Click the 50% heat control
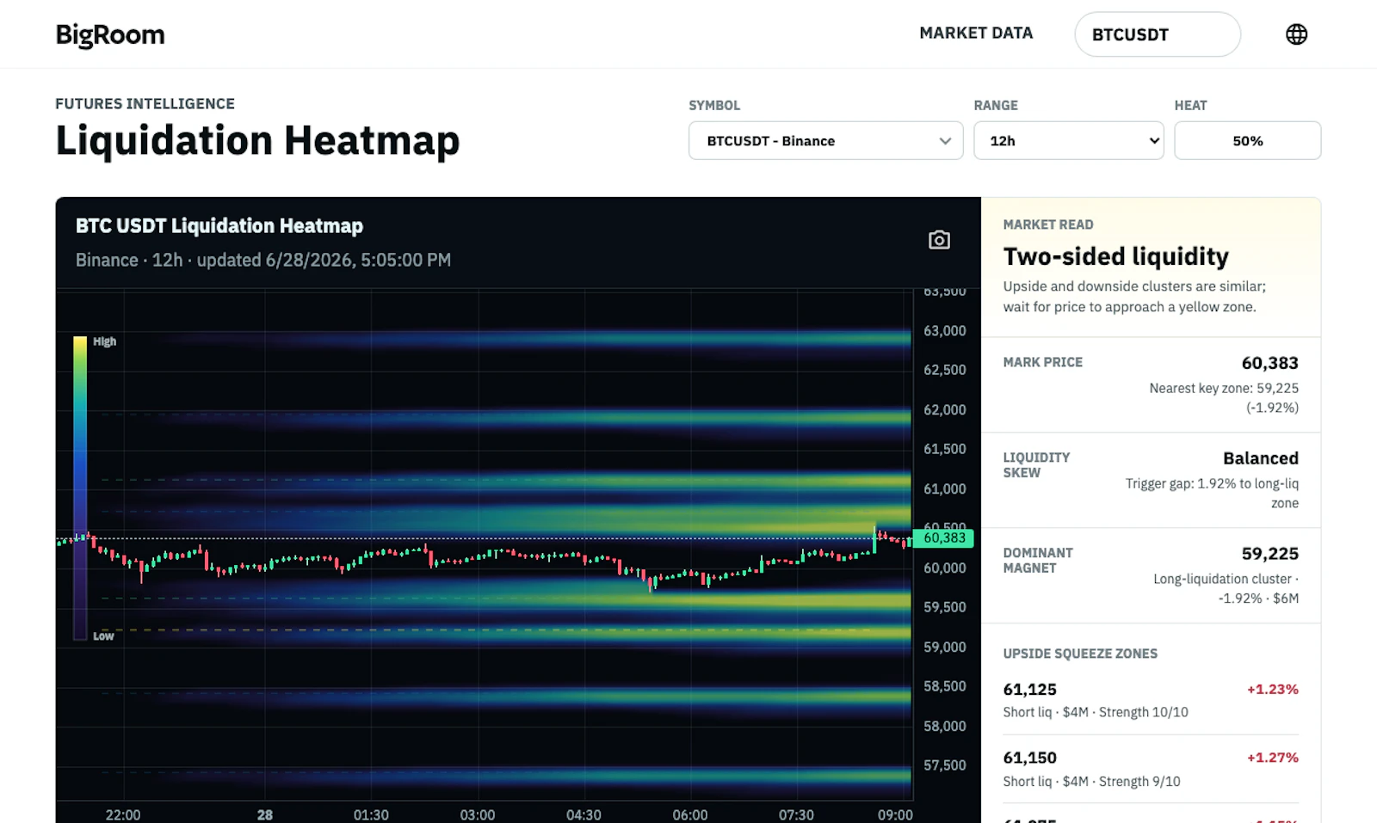 point(1247,140)
